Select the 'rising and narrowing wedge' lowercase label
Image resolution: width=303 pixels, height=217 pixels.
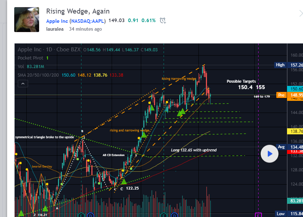pyautogui.click(x=129, y=130)
